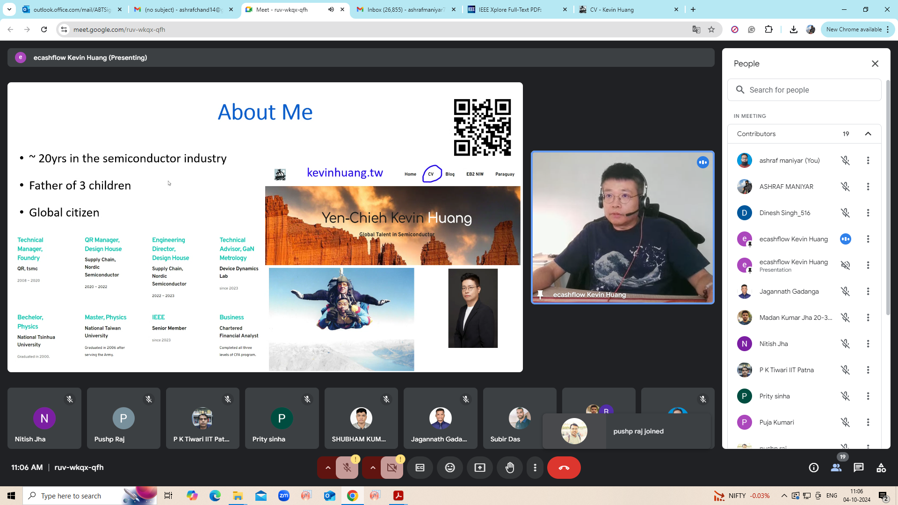Viewport: 898px width, 505px height.
Task: Click the New Chrome available button
Action: (854, 29)
